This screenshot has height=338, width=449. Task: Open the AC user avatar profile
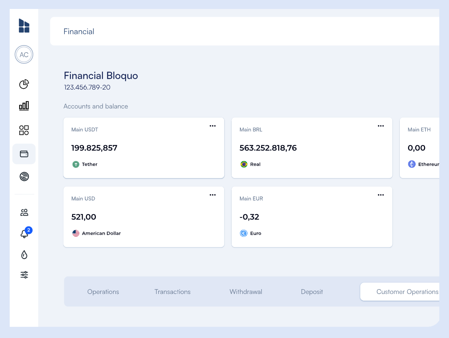tap(23, 54)
